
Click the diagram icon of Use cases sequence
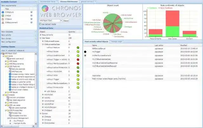[x=8, y=100]
